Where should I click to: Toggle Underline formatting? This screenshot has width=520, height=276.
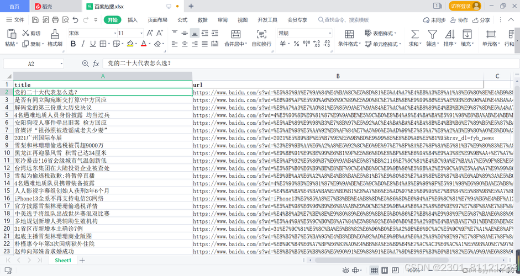click(93, 44)
